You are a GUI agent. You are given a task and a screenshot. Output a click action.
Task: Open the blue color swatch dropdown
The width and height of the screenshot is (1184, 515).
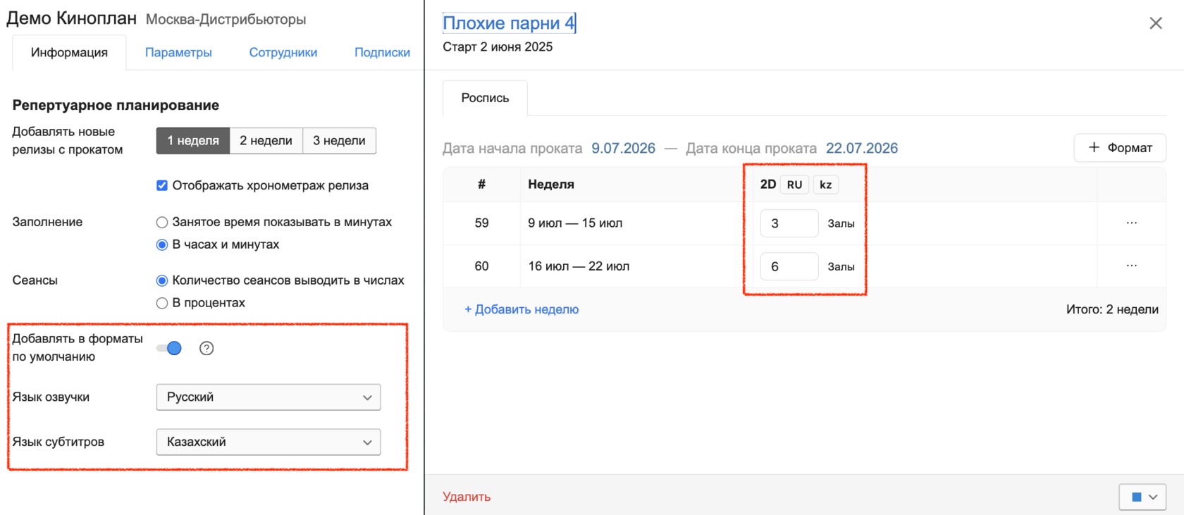pos(1142,497)
